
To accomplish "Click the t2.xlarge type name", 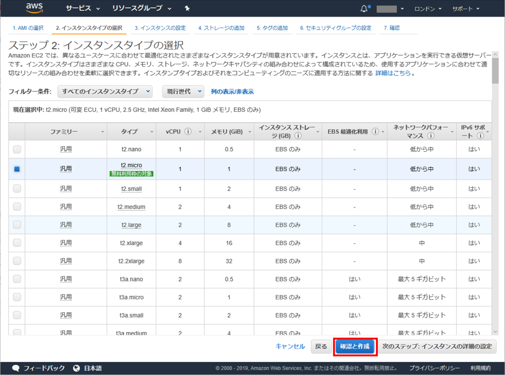I will [x=131, y=243].
